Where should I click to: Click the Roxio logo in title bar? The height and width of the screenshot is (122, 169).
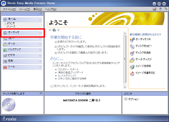click(3, 3)
